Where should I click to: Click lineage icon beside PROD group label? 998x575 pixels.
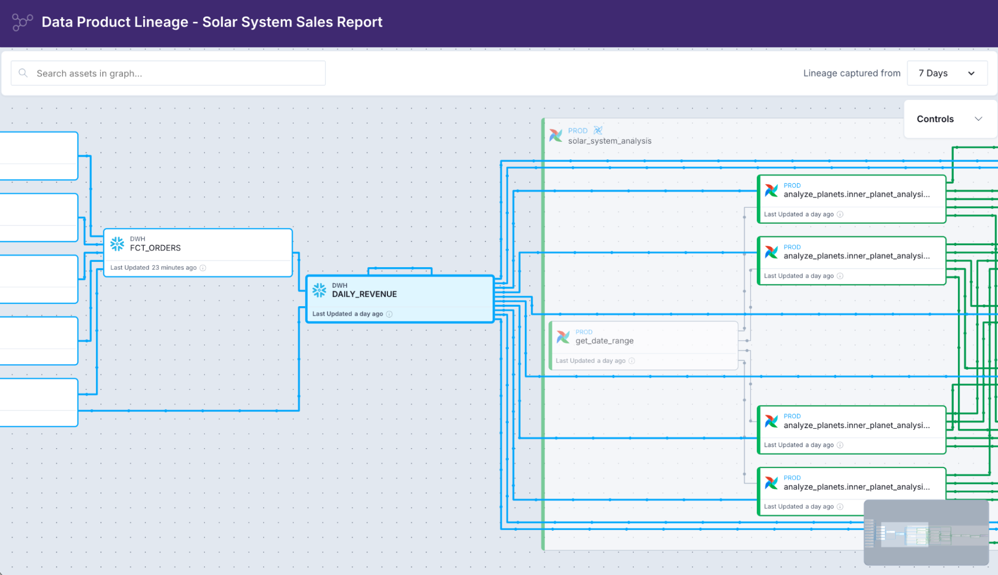pos(598,130)
